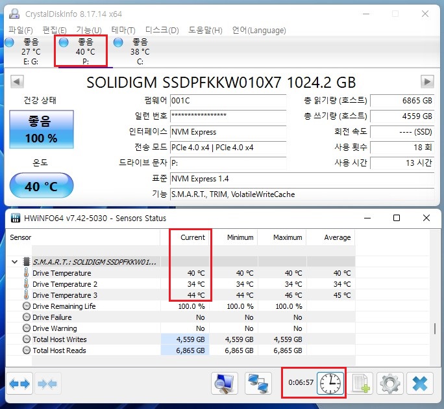Image resolution: width=444 pixels, height=409 pixels.
Task: Click total host reads value 6865 GB
Action: click(x=402, y=101)
